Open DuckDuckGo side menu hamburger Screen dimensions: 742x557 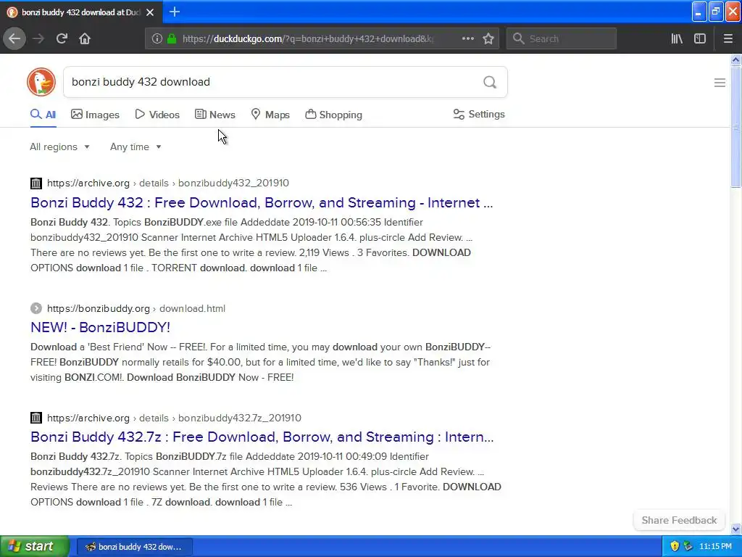click(720, 83)
